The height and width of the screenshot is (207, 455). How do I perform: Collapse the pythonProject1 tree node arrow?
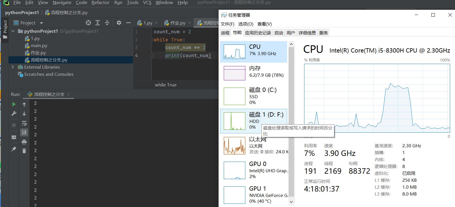(x=13, y=31)
